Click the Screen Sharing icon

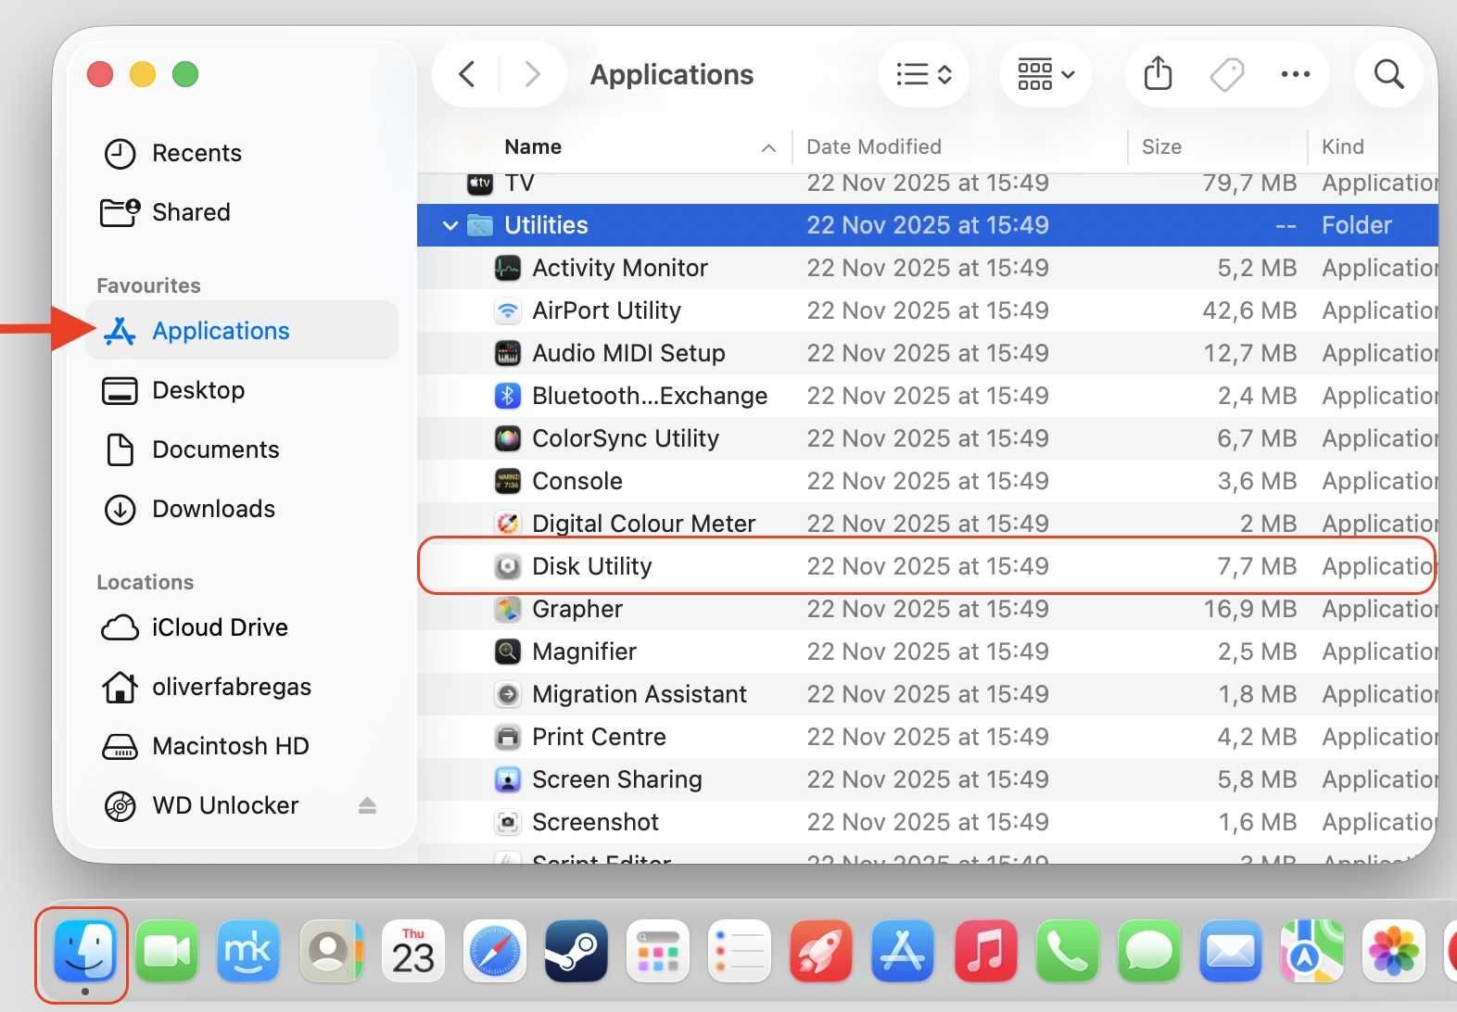coord(508,779)
